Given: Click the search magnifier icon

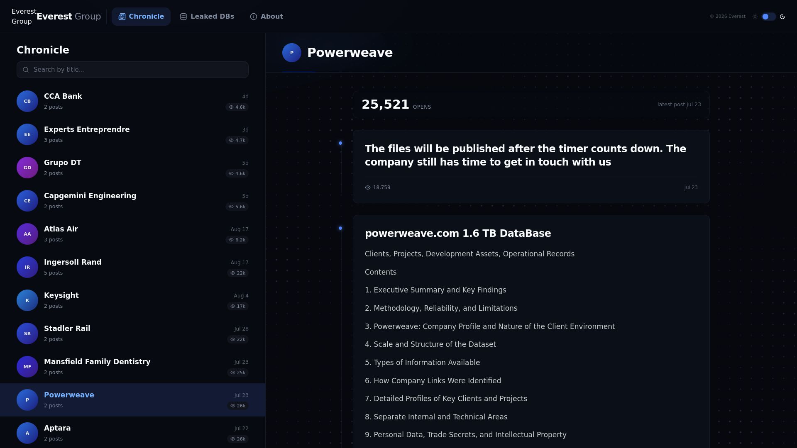Looking at the screenshot, I should [26, 70].
